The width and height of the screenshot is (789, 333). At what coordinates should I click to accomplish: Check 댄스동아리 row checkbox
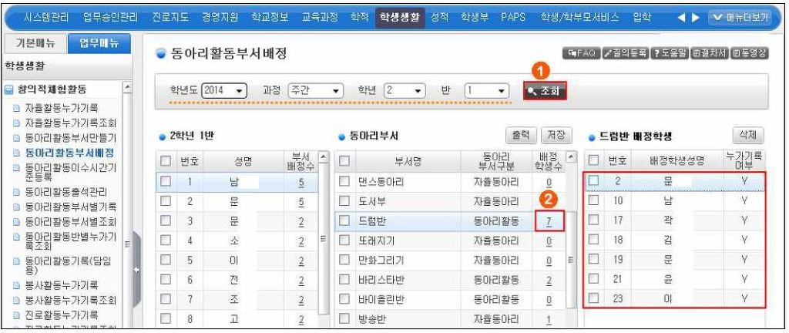pos(344,182)
